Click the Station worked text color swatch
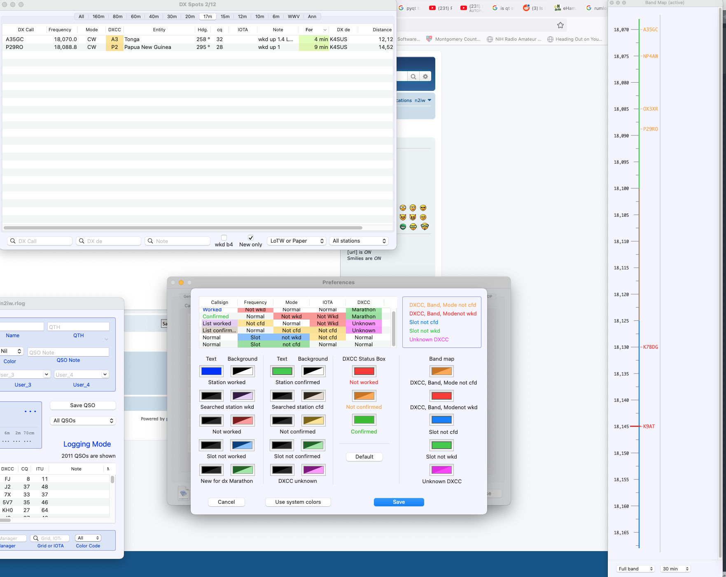Viewport: 726px width, 577px height. coord(212,371)
